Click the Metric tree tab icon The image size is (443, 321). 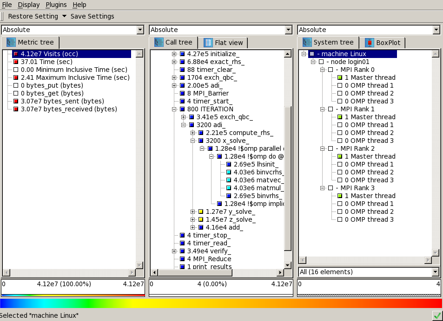11,42
